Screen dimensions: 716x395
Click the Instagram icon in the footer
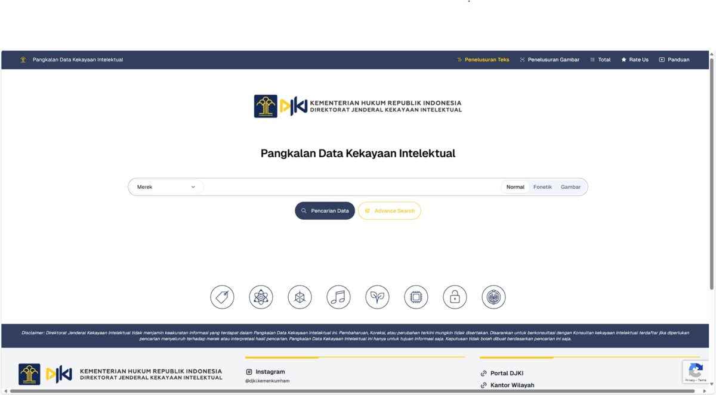(x=249, y=372)
